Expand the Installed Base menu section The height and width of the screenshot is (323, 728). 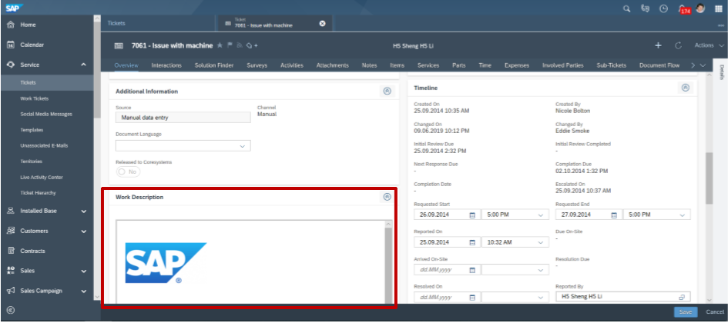point(83,211)
